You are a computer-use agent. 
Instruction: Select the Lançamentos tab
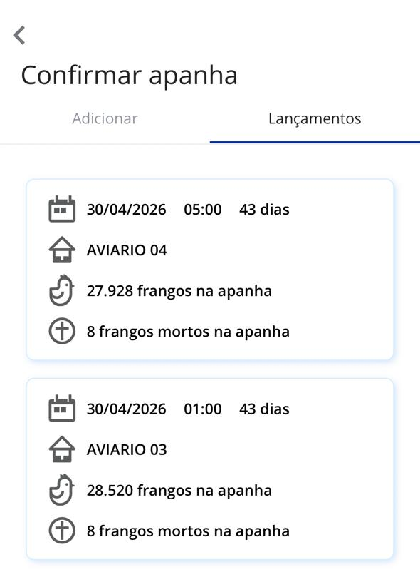coord(315,118)
